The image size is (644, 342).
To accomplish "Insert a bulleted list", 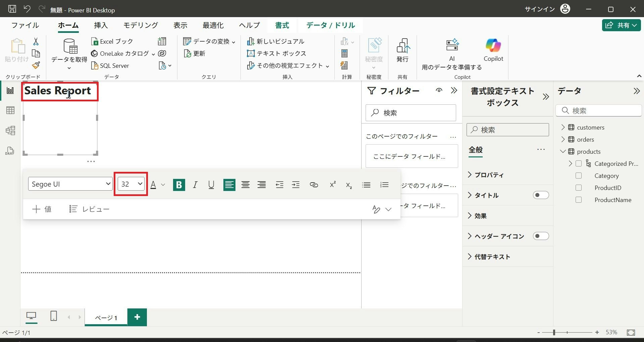I will coord(366,185).
